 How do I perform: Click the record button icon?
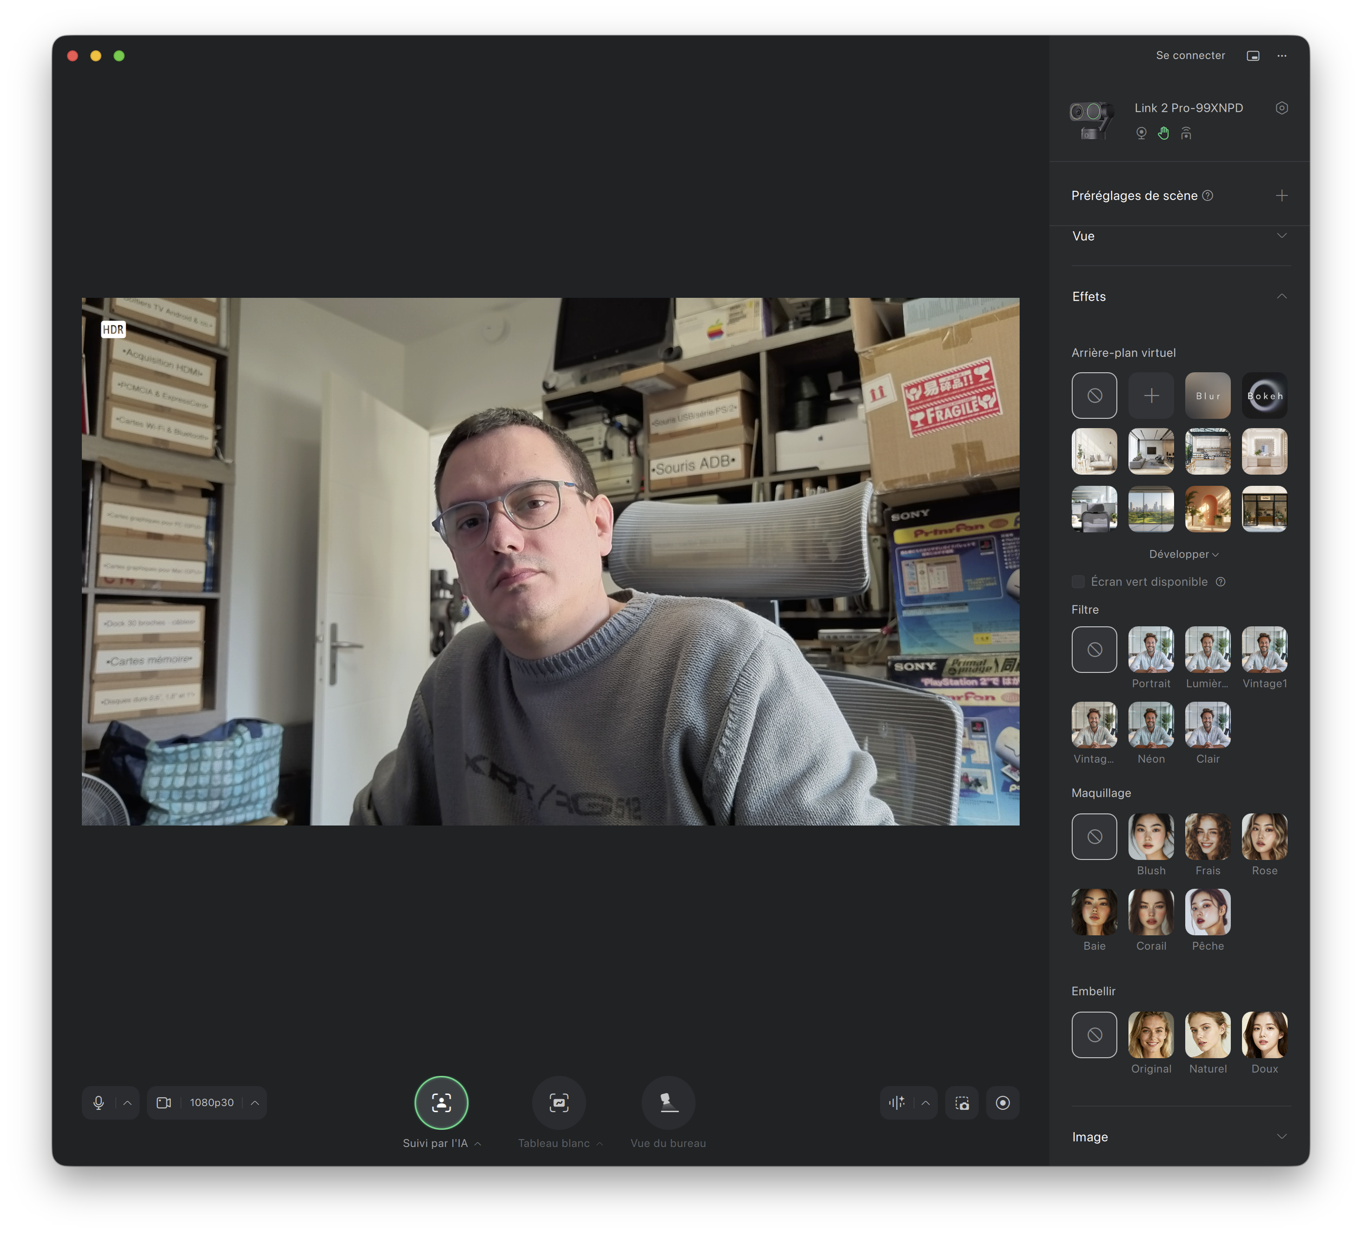point(1002,1102)
